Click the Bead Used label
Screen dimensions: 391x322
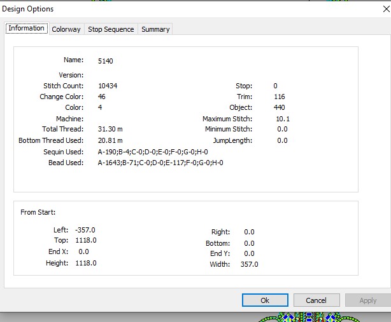coord(66,163)
